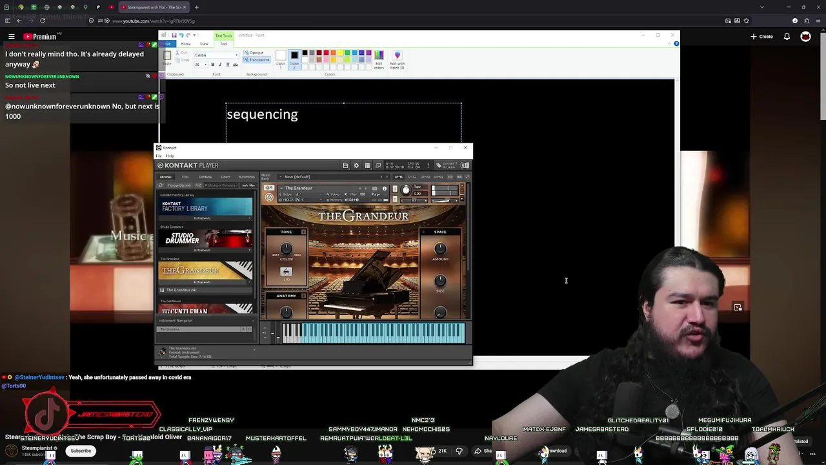Click the Space AMOUNT knob
The width and height of the screenshot is (826, 465).
coord(440,249)
